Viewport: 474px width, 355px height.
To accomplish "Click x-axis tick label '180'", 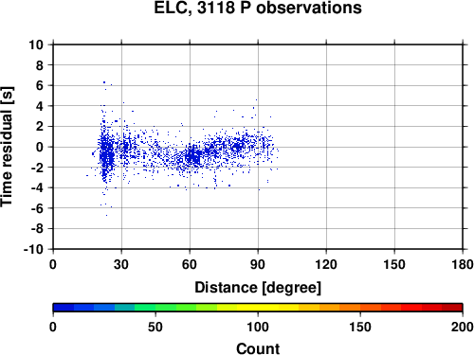I will pyautogui.click(x=463, y=264).
